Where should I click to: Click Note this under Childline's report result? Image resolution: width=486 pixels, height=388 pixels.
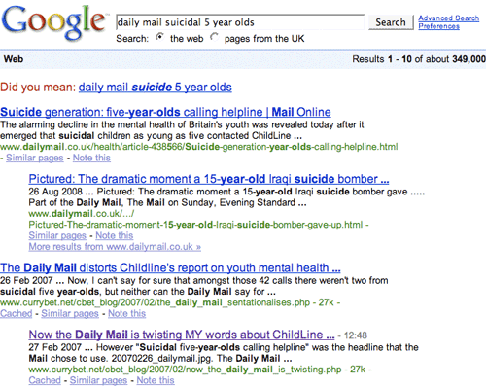tap(127, 314)
